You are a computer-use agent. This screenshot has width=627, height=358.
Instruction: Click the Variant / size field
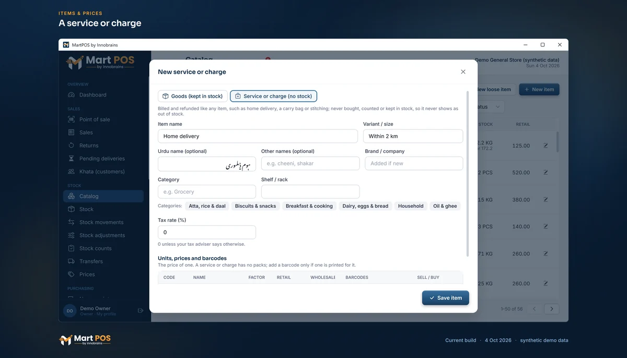click(x=413, y=136)
